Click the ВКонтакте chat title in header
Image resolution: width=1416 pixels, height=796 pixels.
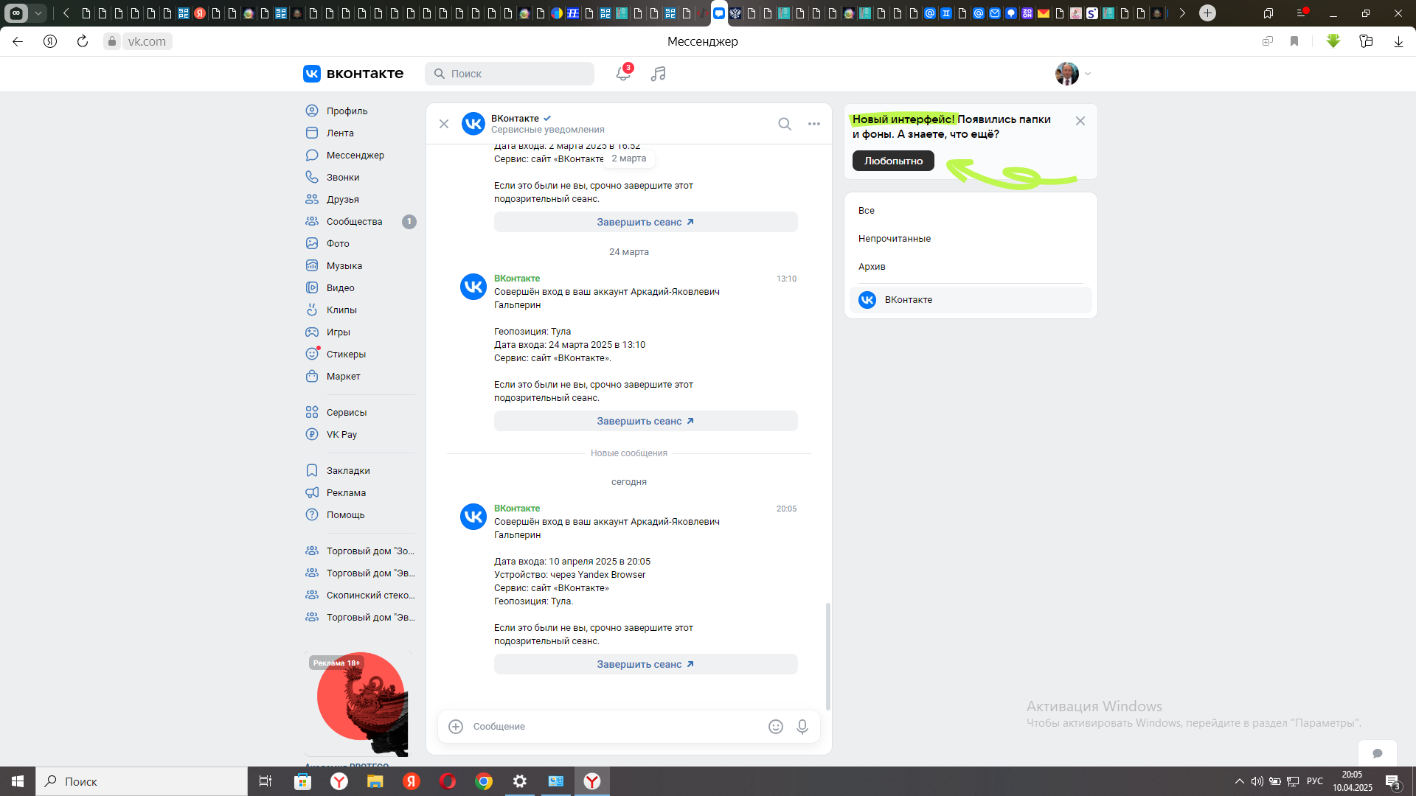pyautogui.click(x=515, y=118)
